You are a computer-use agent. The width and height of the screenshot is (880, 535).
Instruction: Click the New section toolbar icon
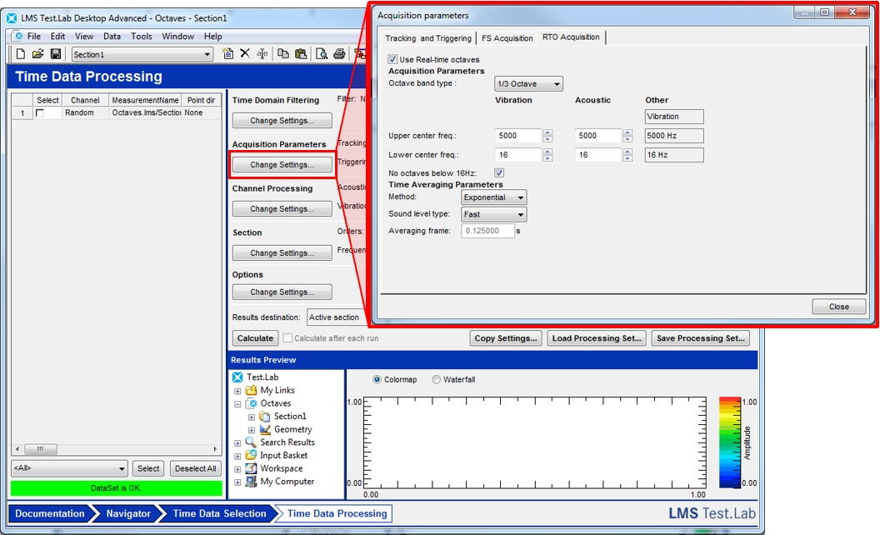(227, 53)
